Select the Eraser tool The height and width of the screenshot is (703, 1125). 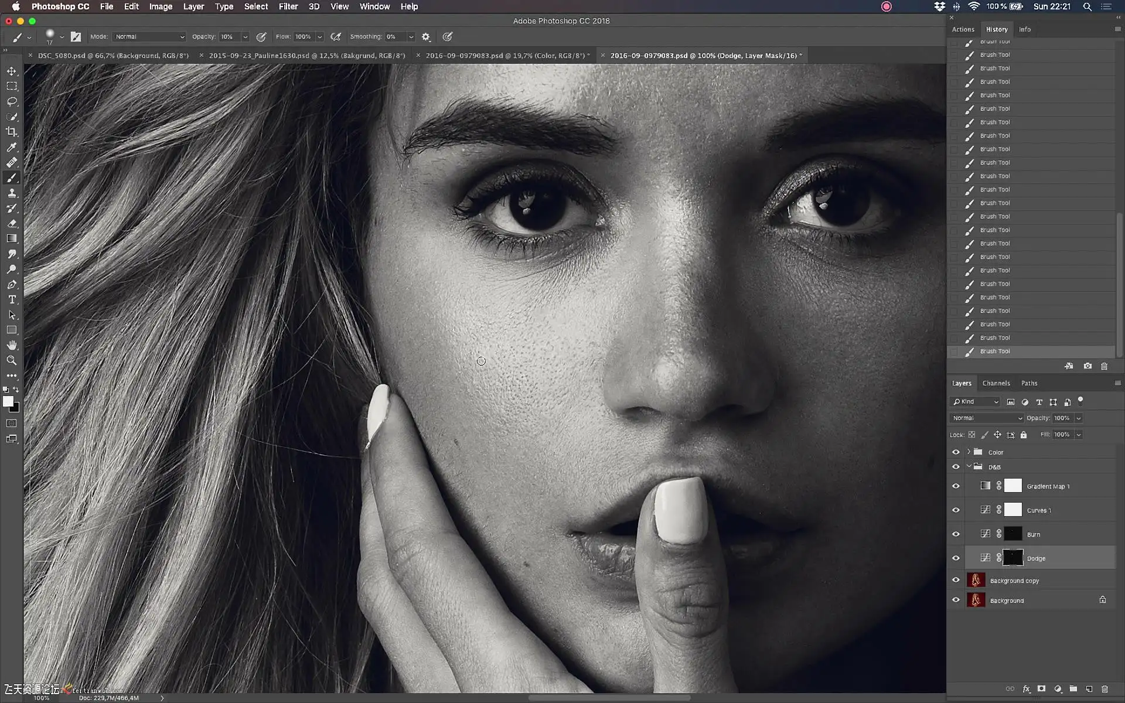[x=12, y=223]
